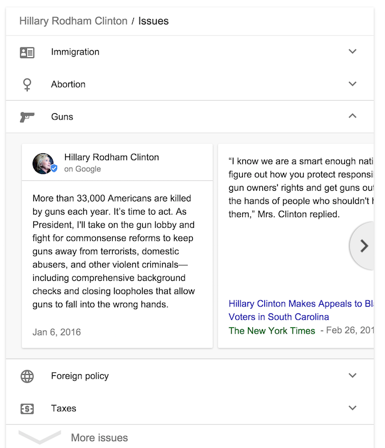Click the Taxes dollar bill icon
This screenshot has height=448, width=385.
pyautogui.click(x=27, y=409)
